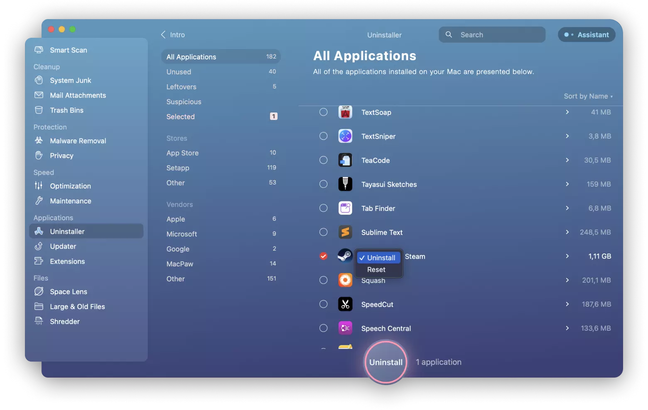Click the round Uninstall button

(x=386, y=362)
